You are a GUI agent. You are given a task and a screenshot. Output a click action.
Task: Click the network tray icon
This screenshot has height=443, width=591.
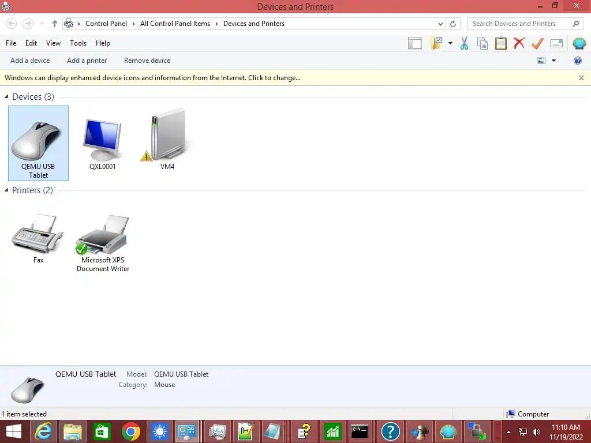coord(523,432)
